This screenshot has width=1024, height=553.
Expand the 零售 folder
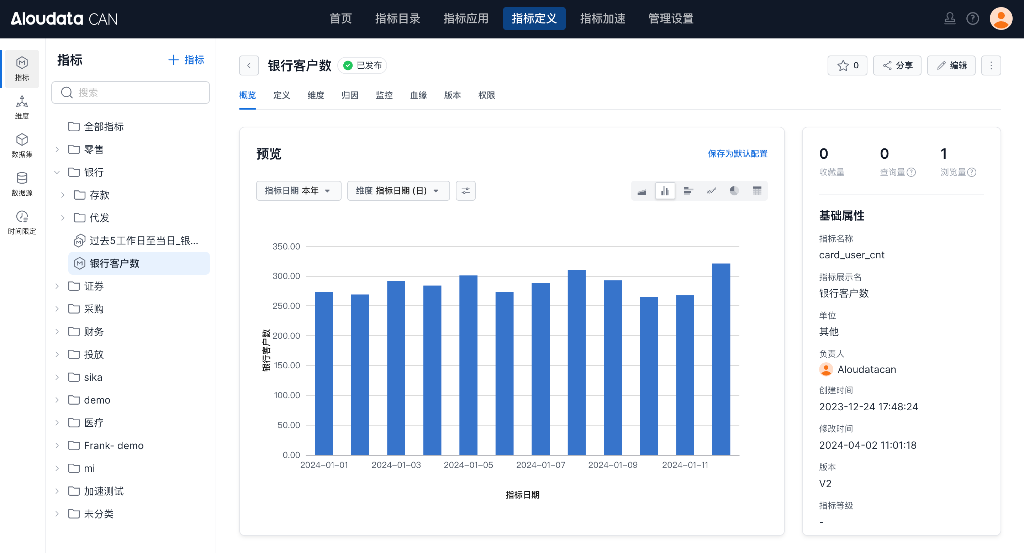[57, 150]
